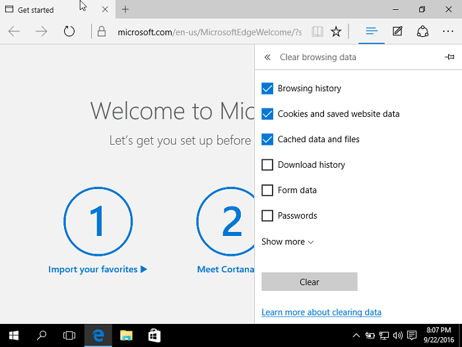Click the Share icon in toolbar

[x=423, y=31]
